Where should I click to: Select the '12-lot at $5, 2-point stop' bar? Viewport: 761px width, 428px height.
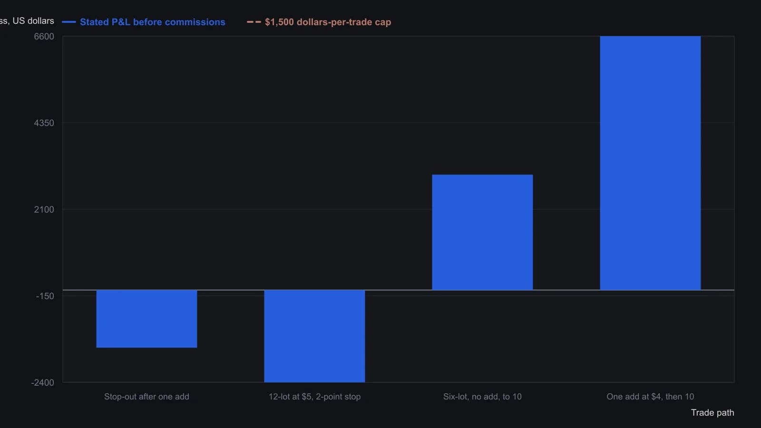click(314, 336)
